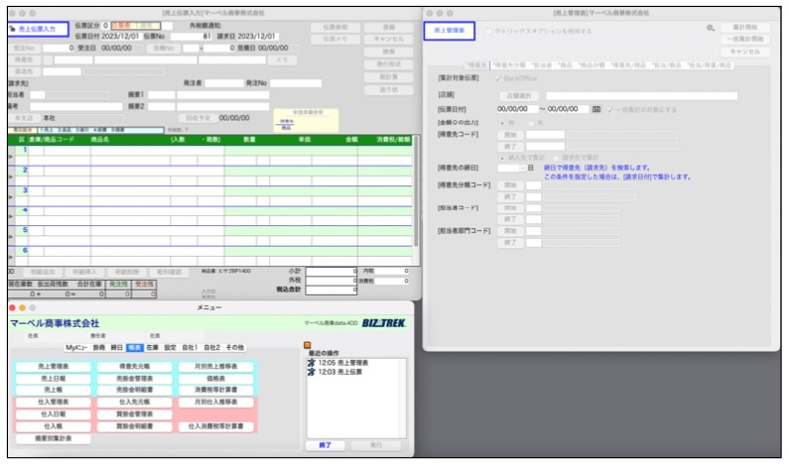Open the 設定 tab in menu window

coord(170,348)
